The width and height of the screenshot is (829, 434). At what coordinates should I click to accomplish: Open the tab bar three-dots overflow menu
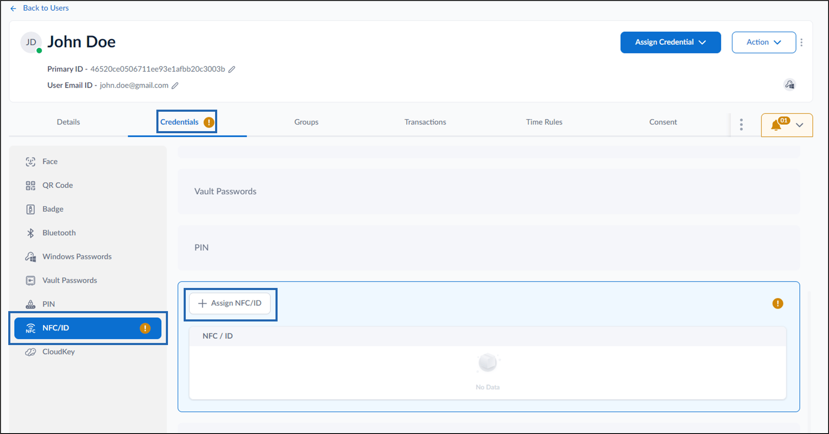[741, 125]
